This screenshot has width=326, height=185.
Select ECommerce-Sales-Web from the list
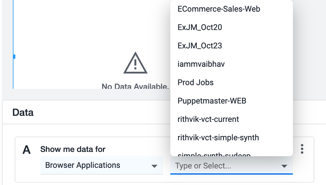tap(231, 9)
